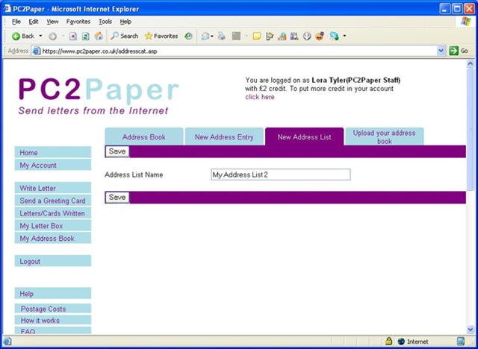Screen dimensions: 478x349
Task: Open the Edit menu
Action: 34,22
